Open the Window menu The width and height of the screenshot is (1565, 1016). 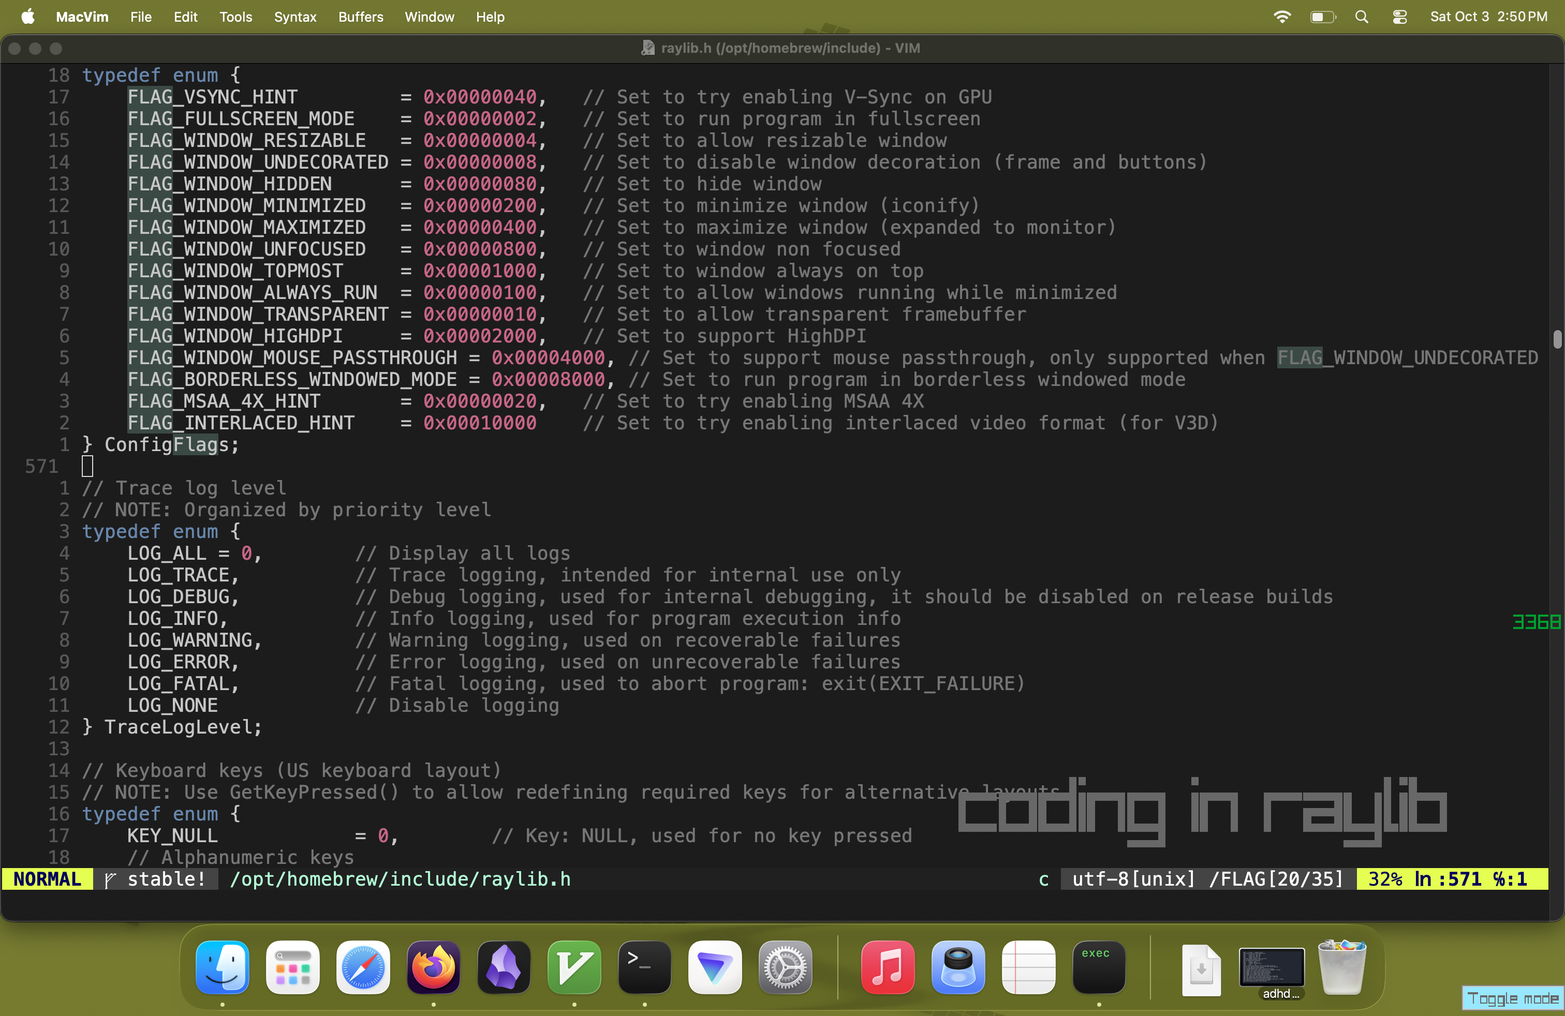(x=430, y=17)
